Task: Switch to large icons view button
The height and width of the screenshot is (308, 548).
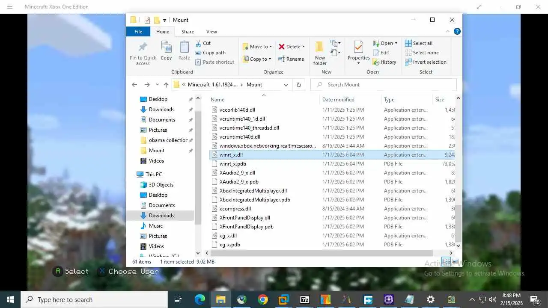Action: coord(455,261)
